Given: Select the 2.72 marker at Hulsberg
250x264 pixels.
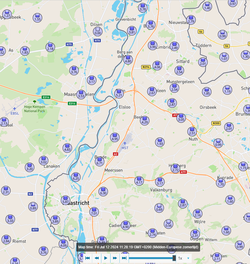Looking at the screenshot, I should (175, 169).
